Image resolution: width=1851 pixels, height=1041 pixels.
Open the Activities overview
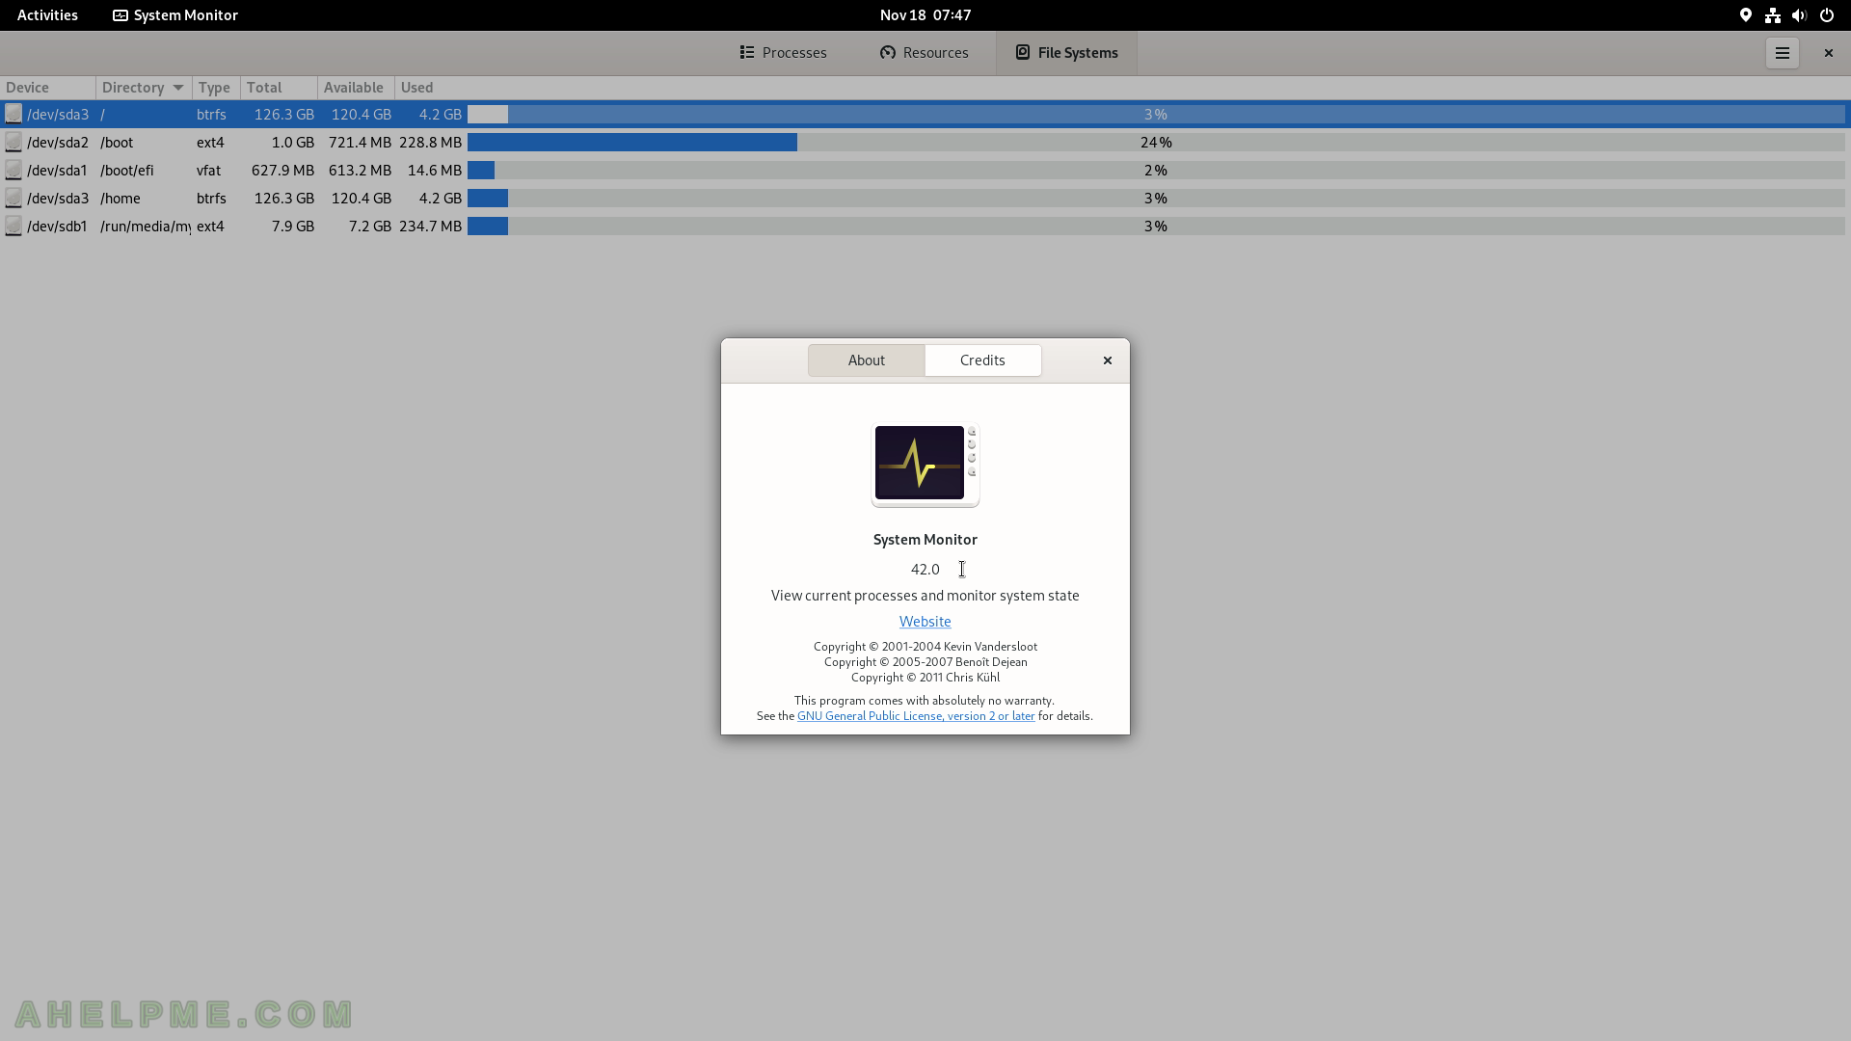(47, 15)
